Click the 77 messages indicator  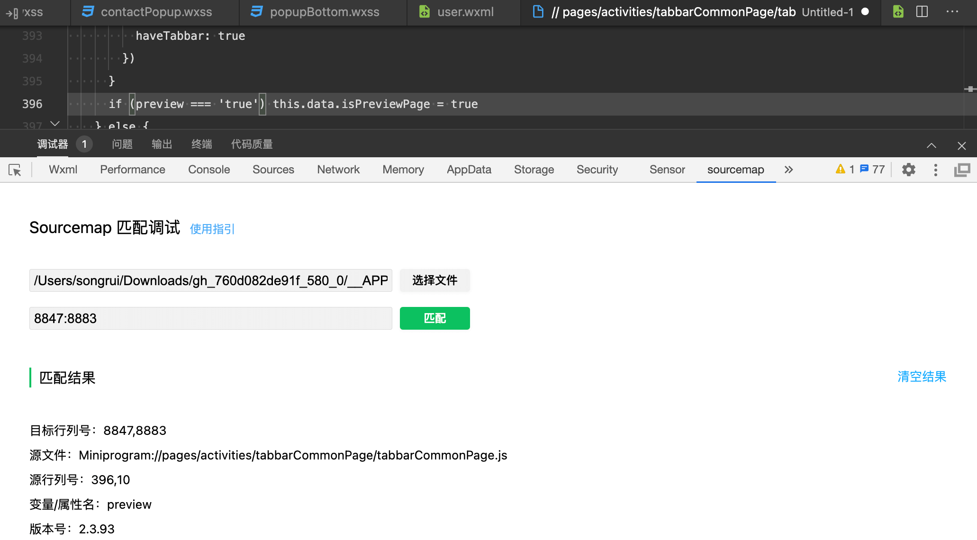click(x=872, y=170)
